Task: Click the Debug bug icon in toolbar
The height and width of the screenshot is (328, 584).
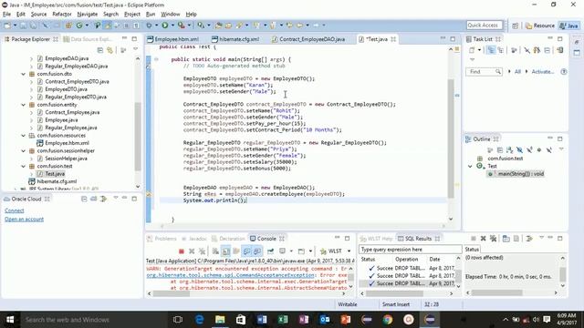Action: point(149,26)
